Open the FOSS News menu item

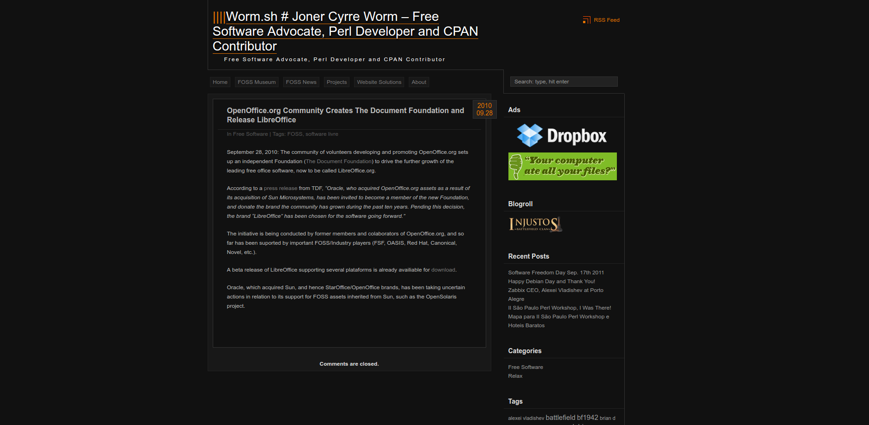(301, 82)
